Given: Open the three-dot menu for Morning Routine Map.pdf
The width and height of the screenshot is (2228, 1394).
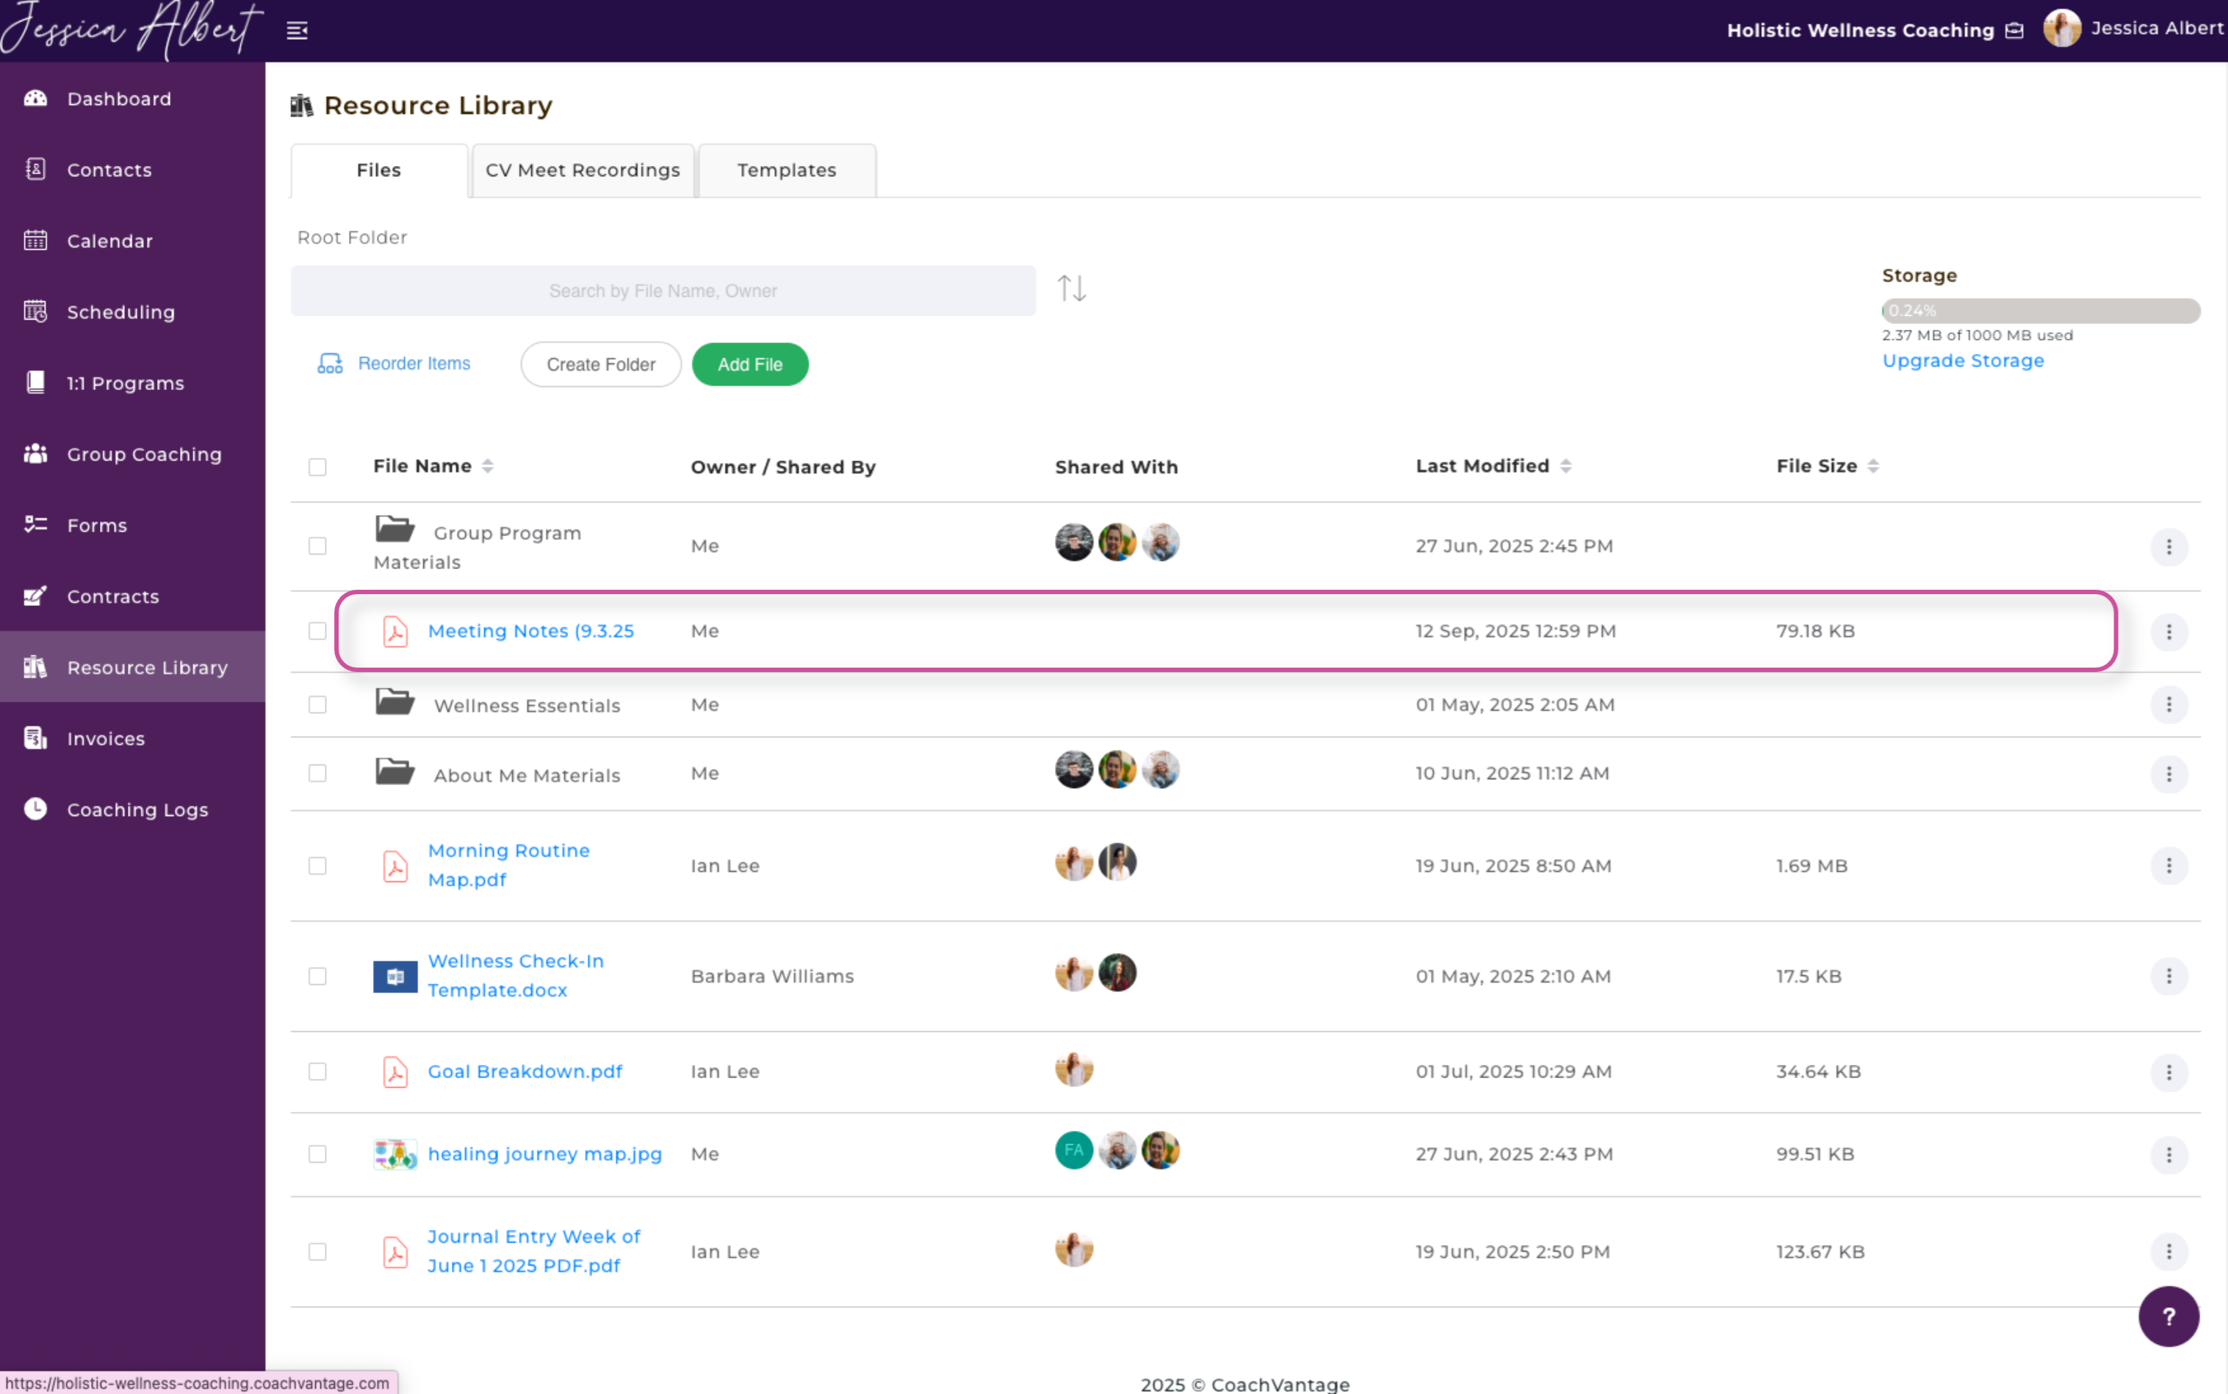Looking at the screenshot, I should (x=2168, y=866).
